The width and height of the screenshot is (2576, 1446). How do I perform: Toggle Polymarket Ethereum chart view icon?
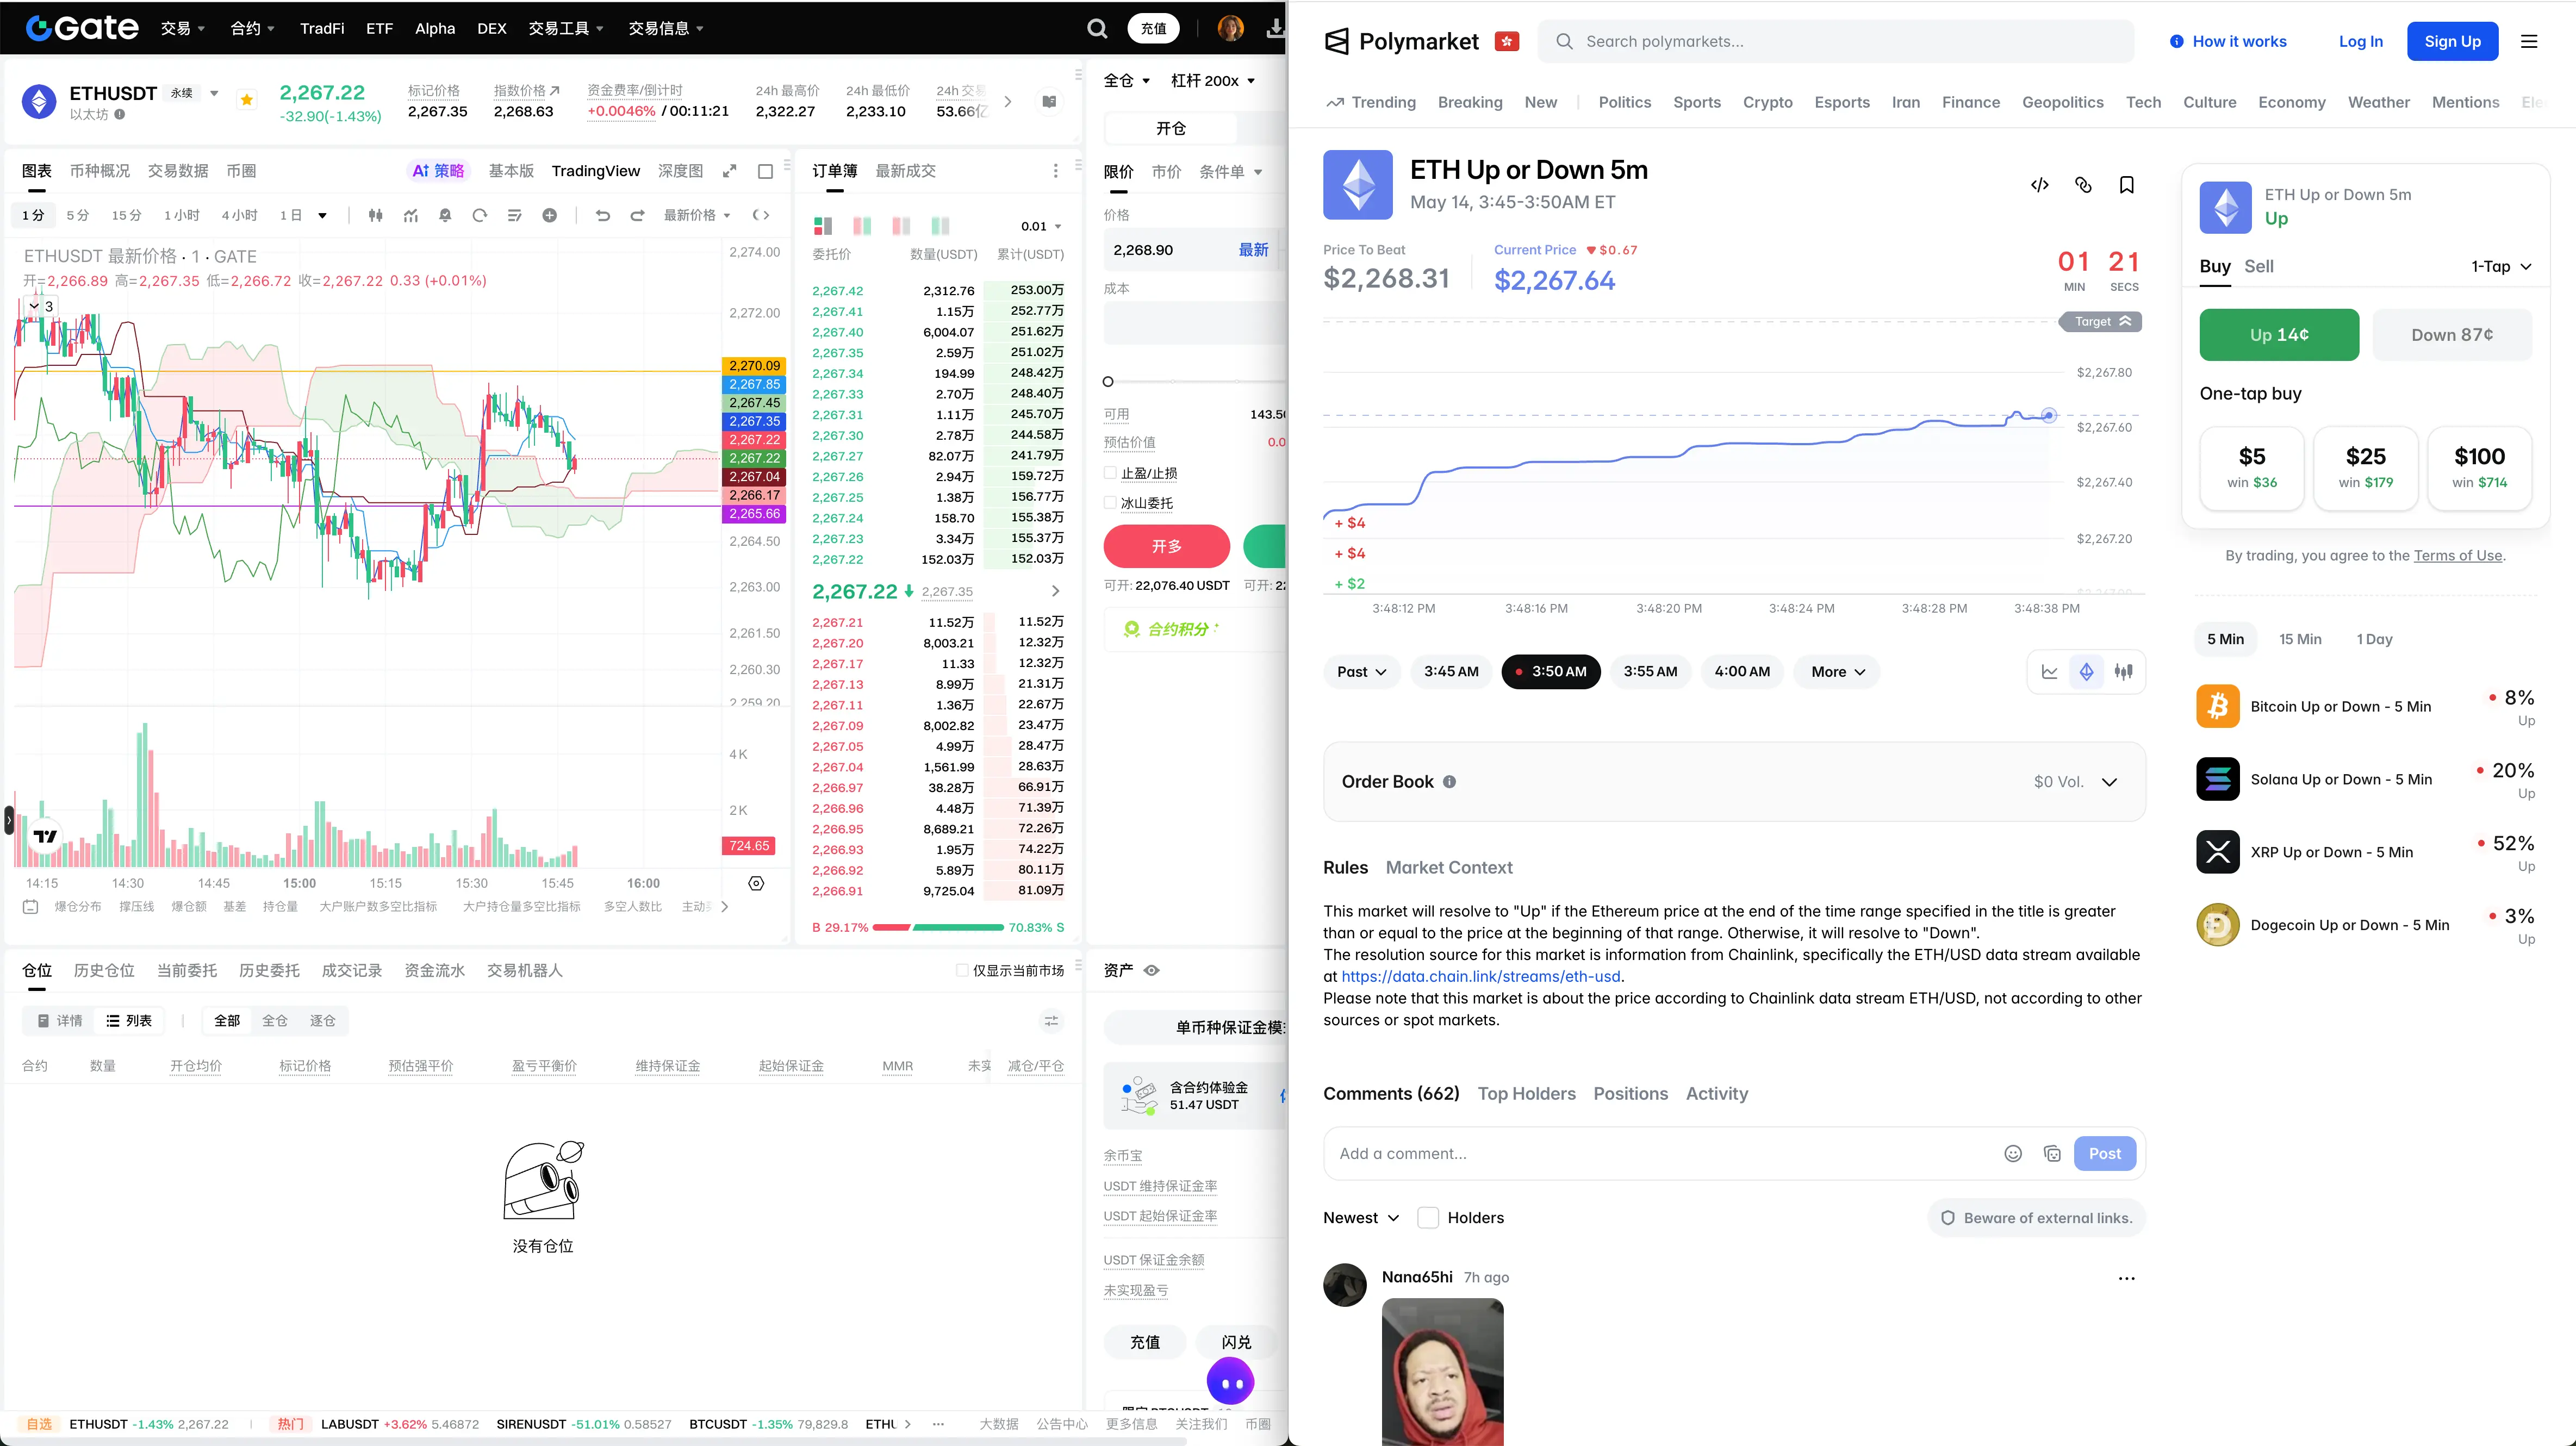click(x=2087, y=672)
